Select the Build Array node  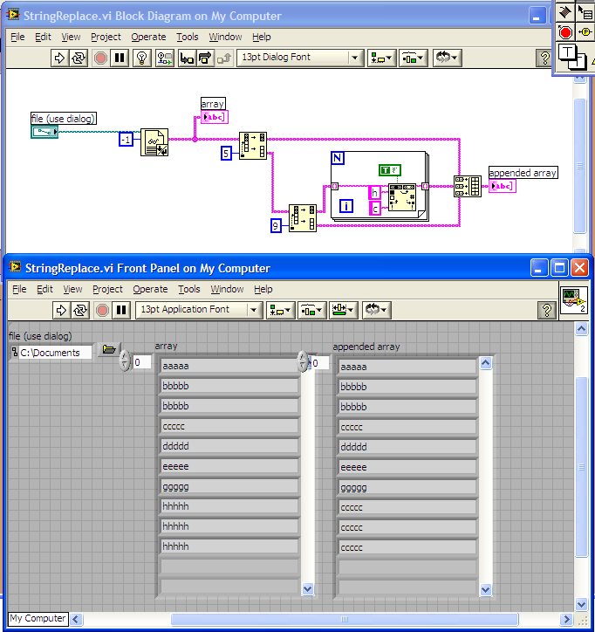pos(467,186)
